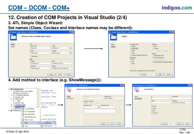
Task: Expand the CCOMHelloWorldModule tree node
Action: 11,95
